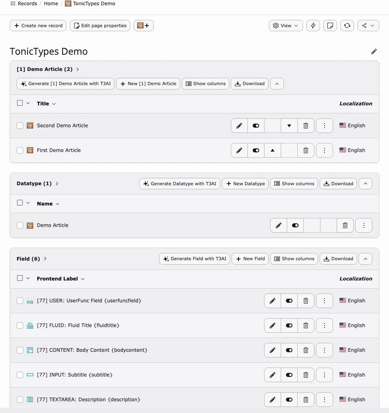The width and height of the screenshot is (389, 413).
Task: Click New Datatype button
Action: pos(245,184)
